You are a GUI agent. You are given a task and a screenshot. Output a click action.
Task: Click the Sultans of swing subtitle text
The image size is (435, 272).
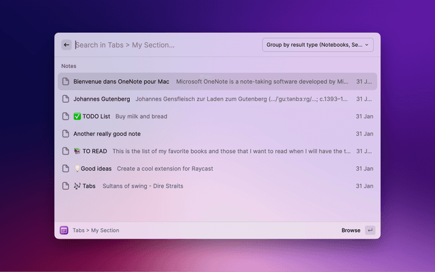(x=142, y=186)
